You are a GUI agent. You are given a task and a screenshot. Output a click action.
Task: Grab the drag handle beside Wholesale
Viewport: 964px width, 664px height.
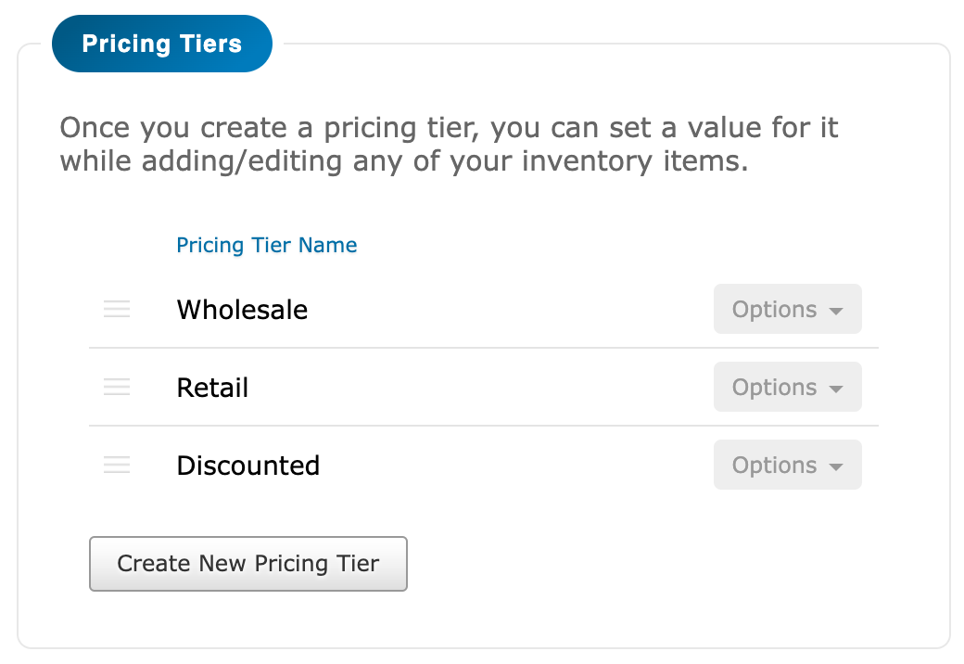(x=117, y=310)
